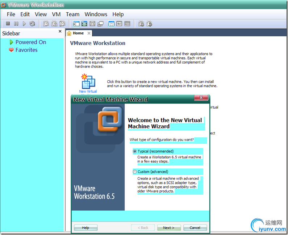Click the Take Snapshot toolbar icon
The width and height of the screenshot is (288, 235).
tap(46, 24)
